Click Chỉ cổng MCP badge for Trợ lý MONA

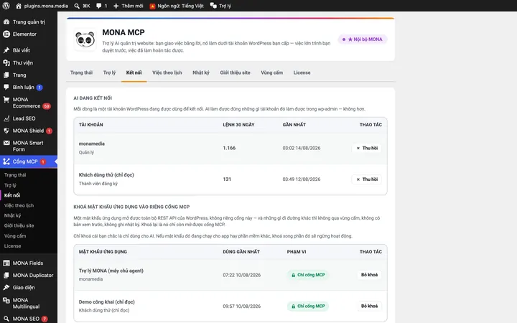[308, 274]
